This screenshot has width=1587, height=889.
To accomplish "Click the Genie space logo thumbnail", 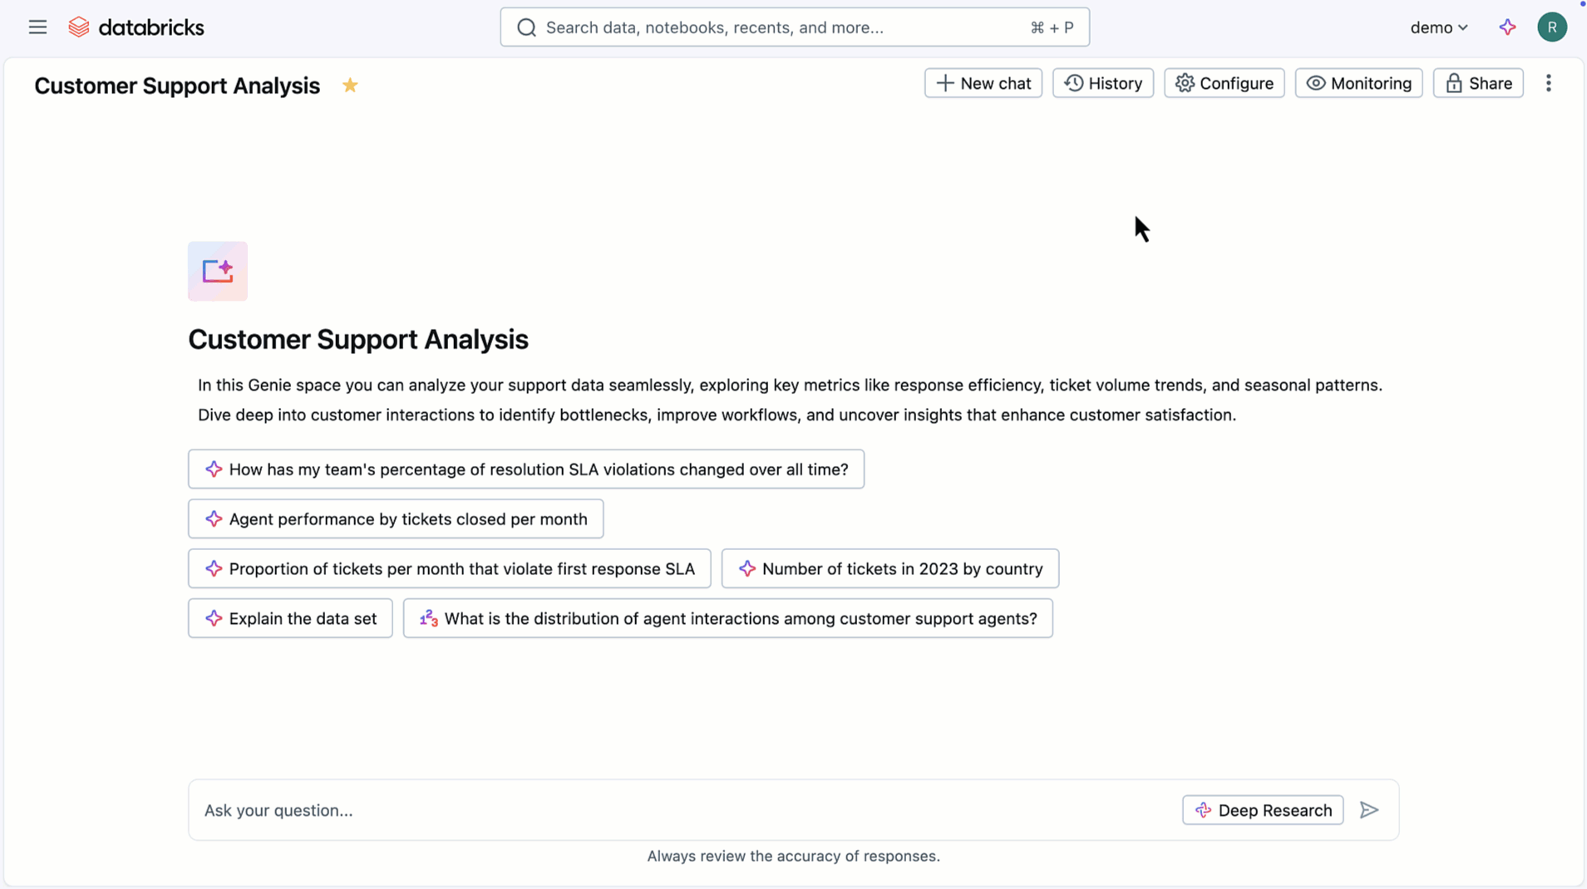I will coord(218,271).
